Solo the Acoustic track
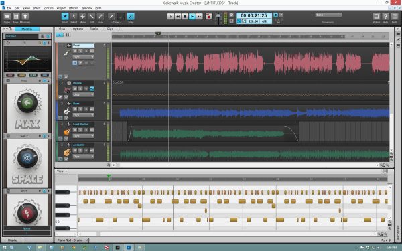402x251 pixels. [80, 151]
